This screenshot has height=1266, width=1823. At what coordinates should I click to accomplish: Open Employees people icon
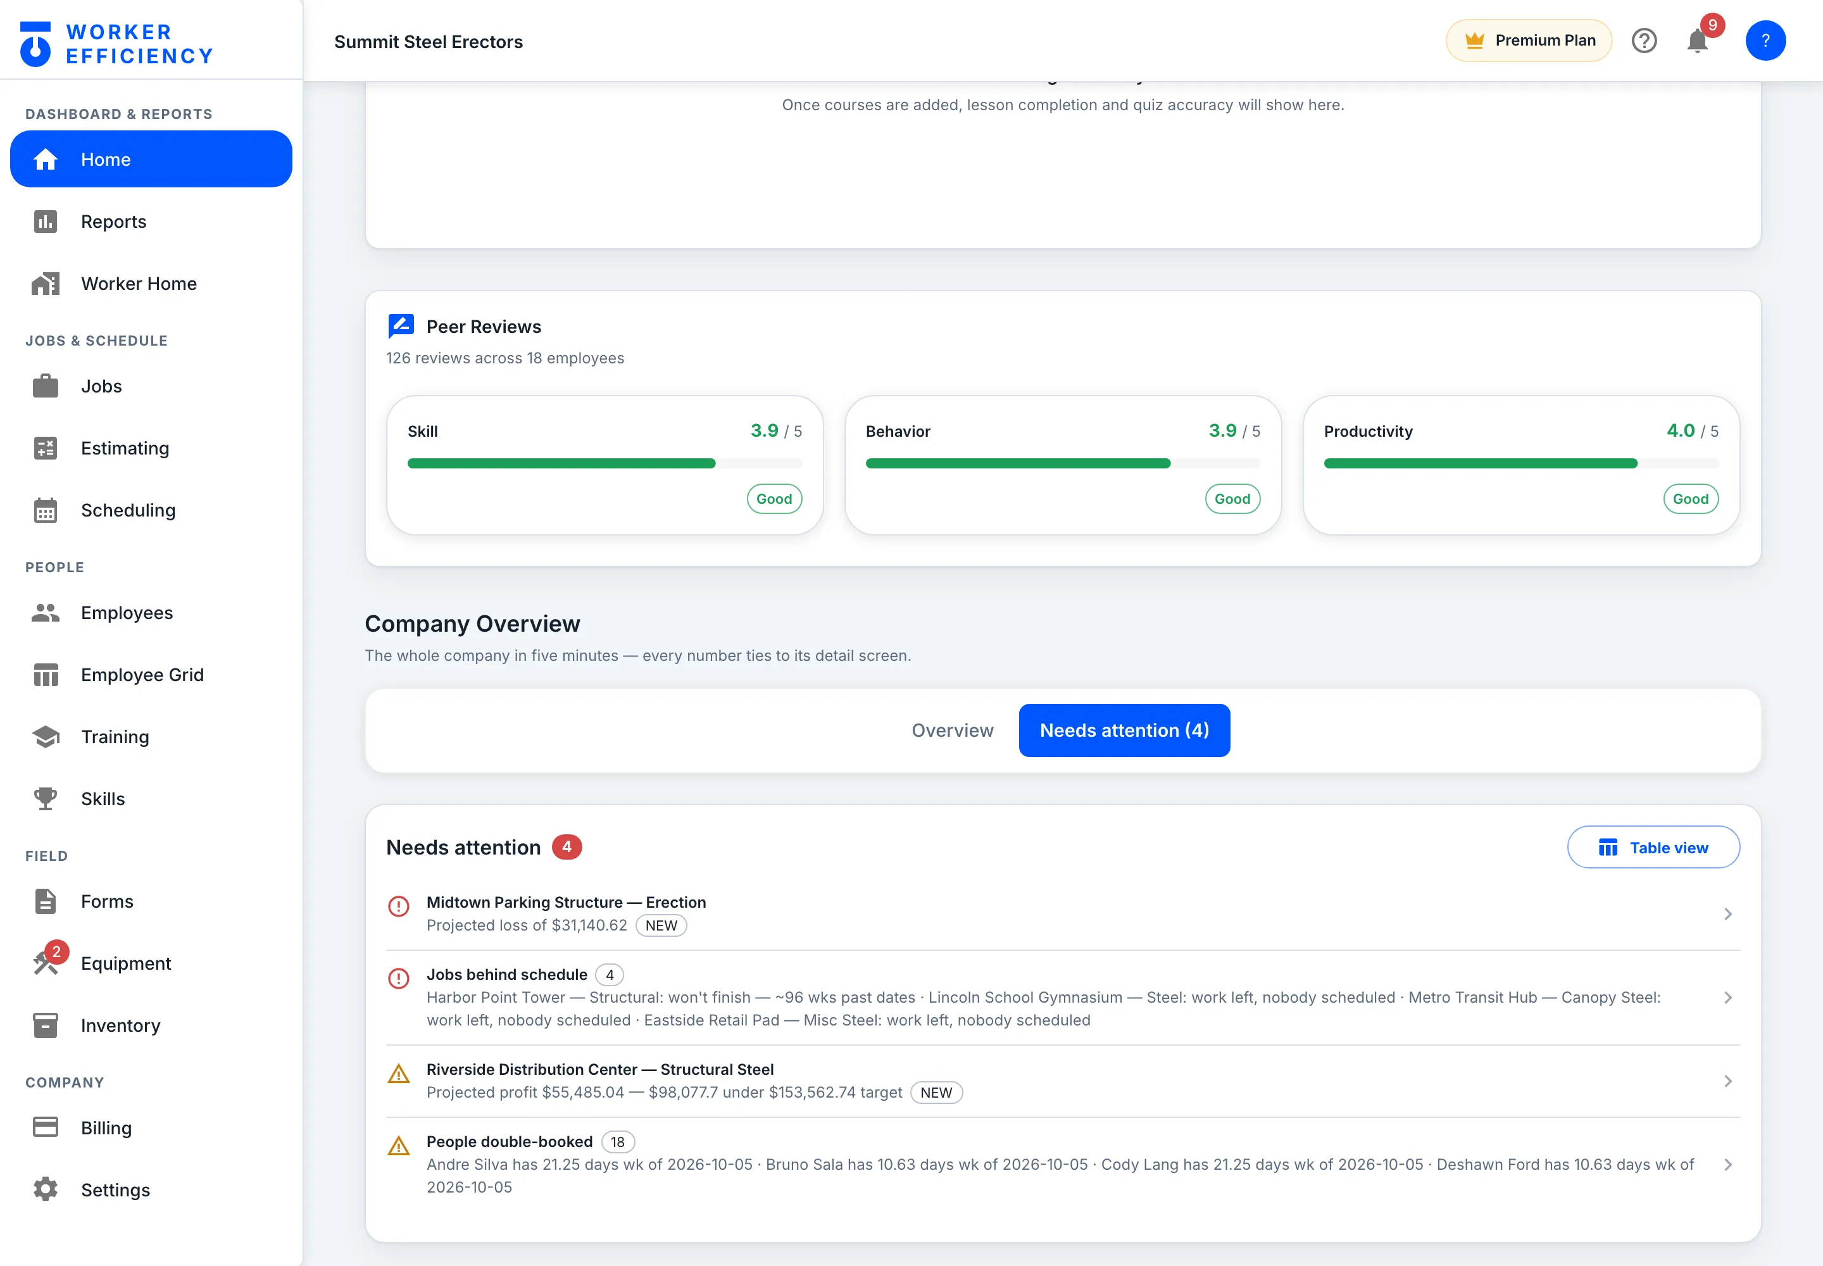45,612
